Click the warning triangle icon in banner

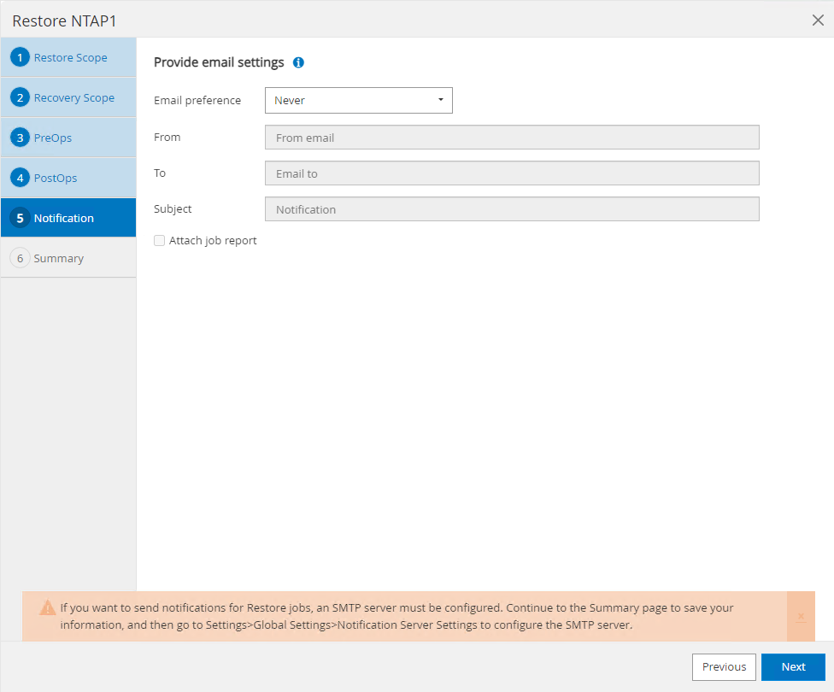coord(47,607)
